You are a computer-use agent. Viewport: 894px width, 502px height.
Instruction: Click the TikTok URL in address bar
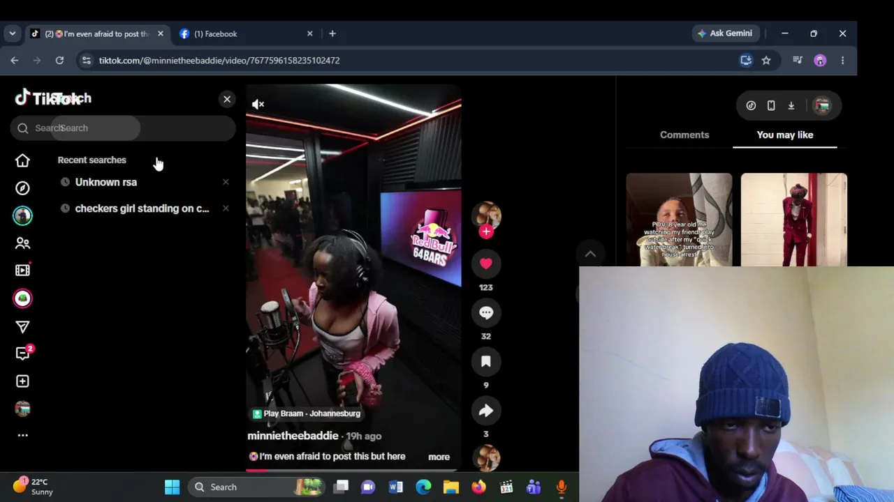[x=219, y=61]
